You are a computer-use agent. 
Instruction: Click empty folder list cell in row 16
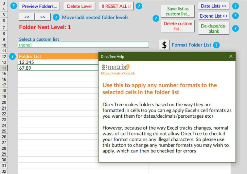tap(58, 79)
